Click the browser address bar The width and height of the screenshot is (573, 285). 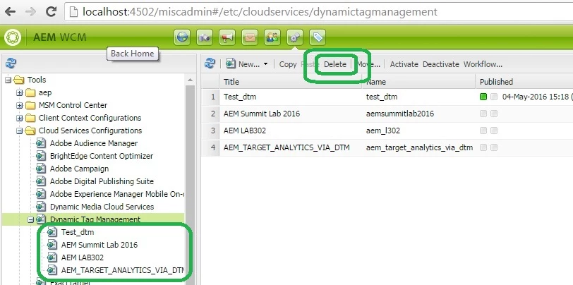pyautogui.click(x=319, y=12)
